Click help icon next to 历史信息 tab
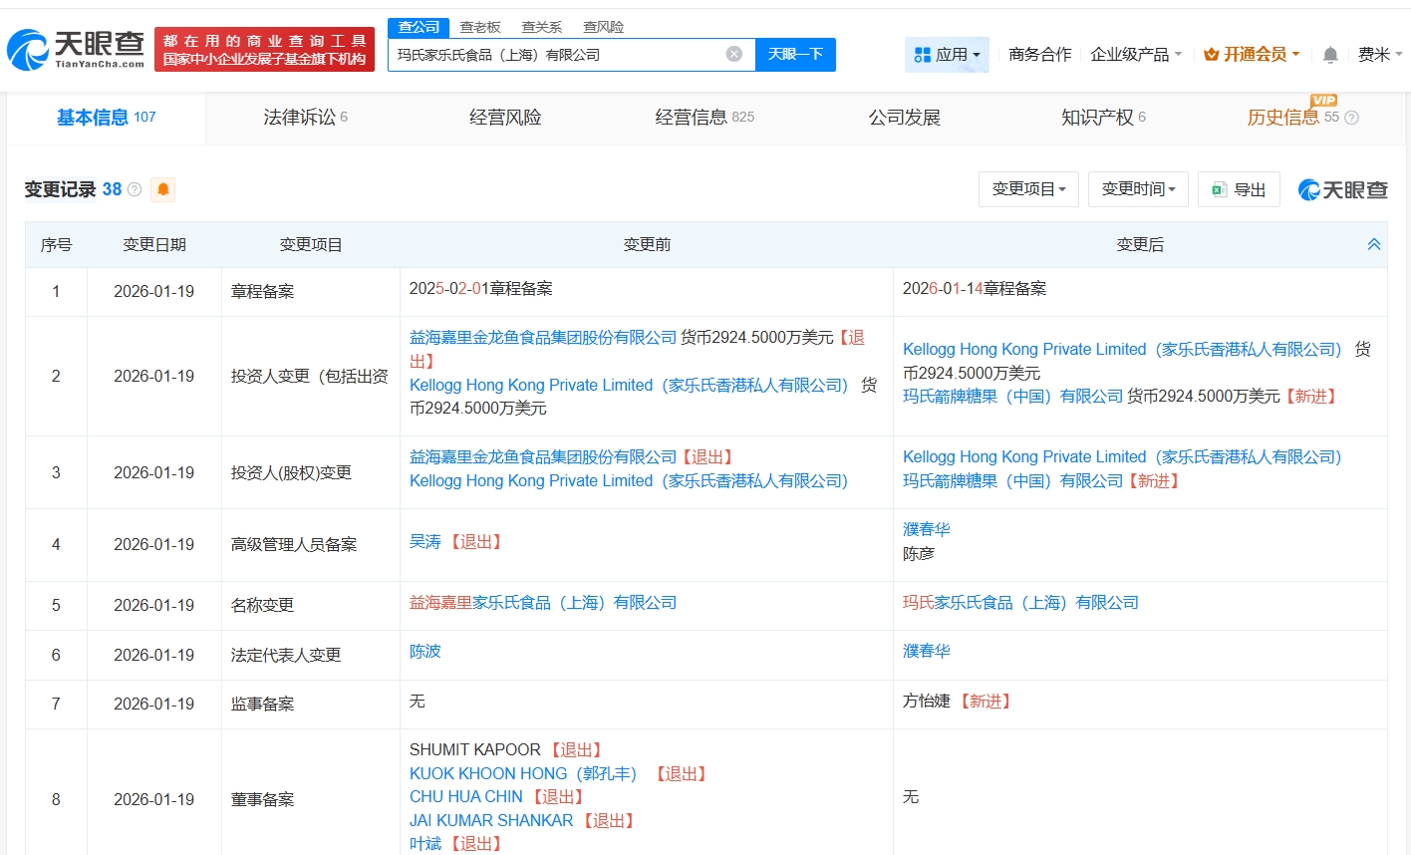This screenshot has width=1411, height=855. pyautogui.click(x=1352, y=118)
